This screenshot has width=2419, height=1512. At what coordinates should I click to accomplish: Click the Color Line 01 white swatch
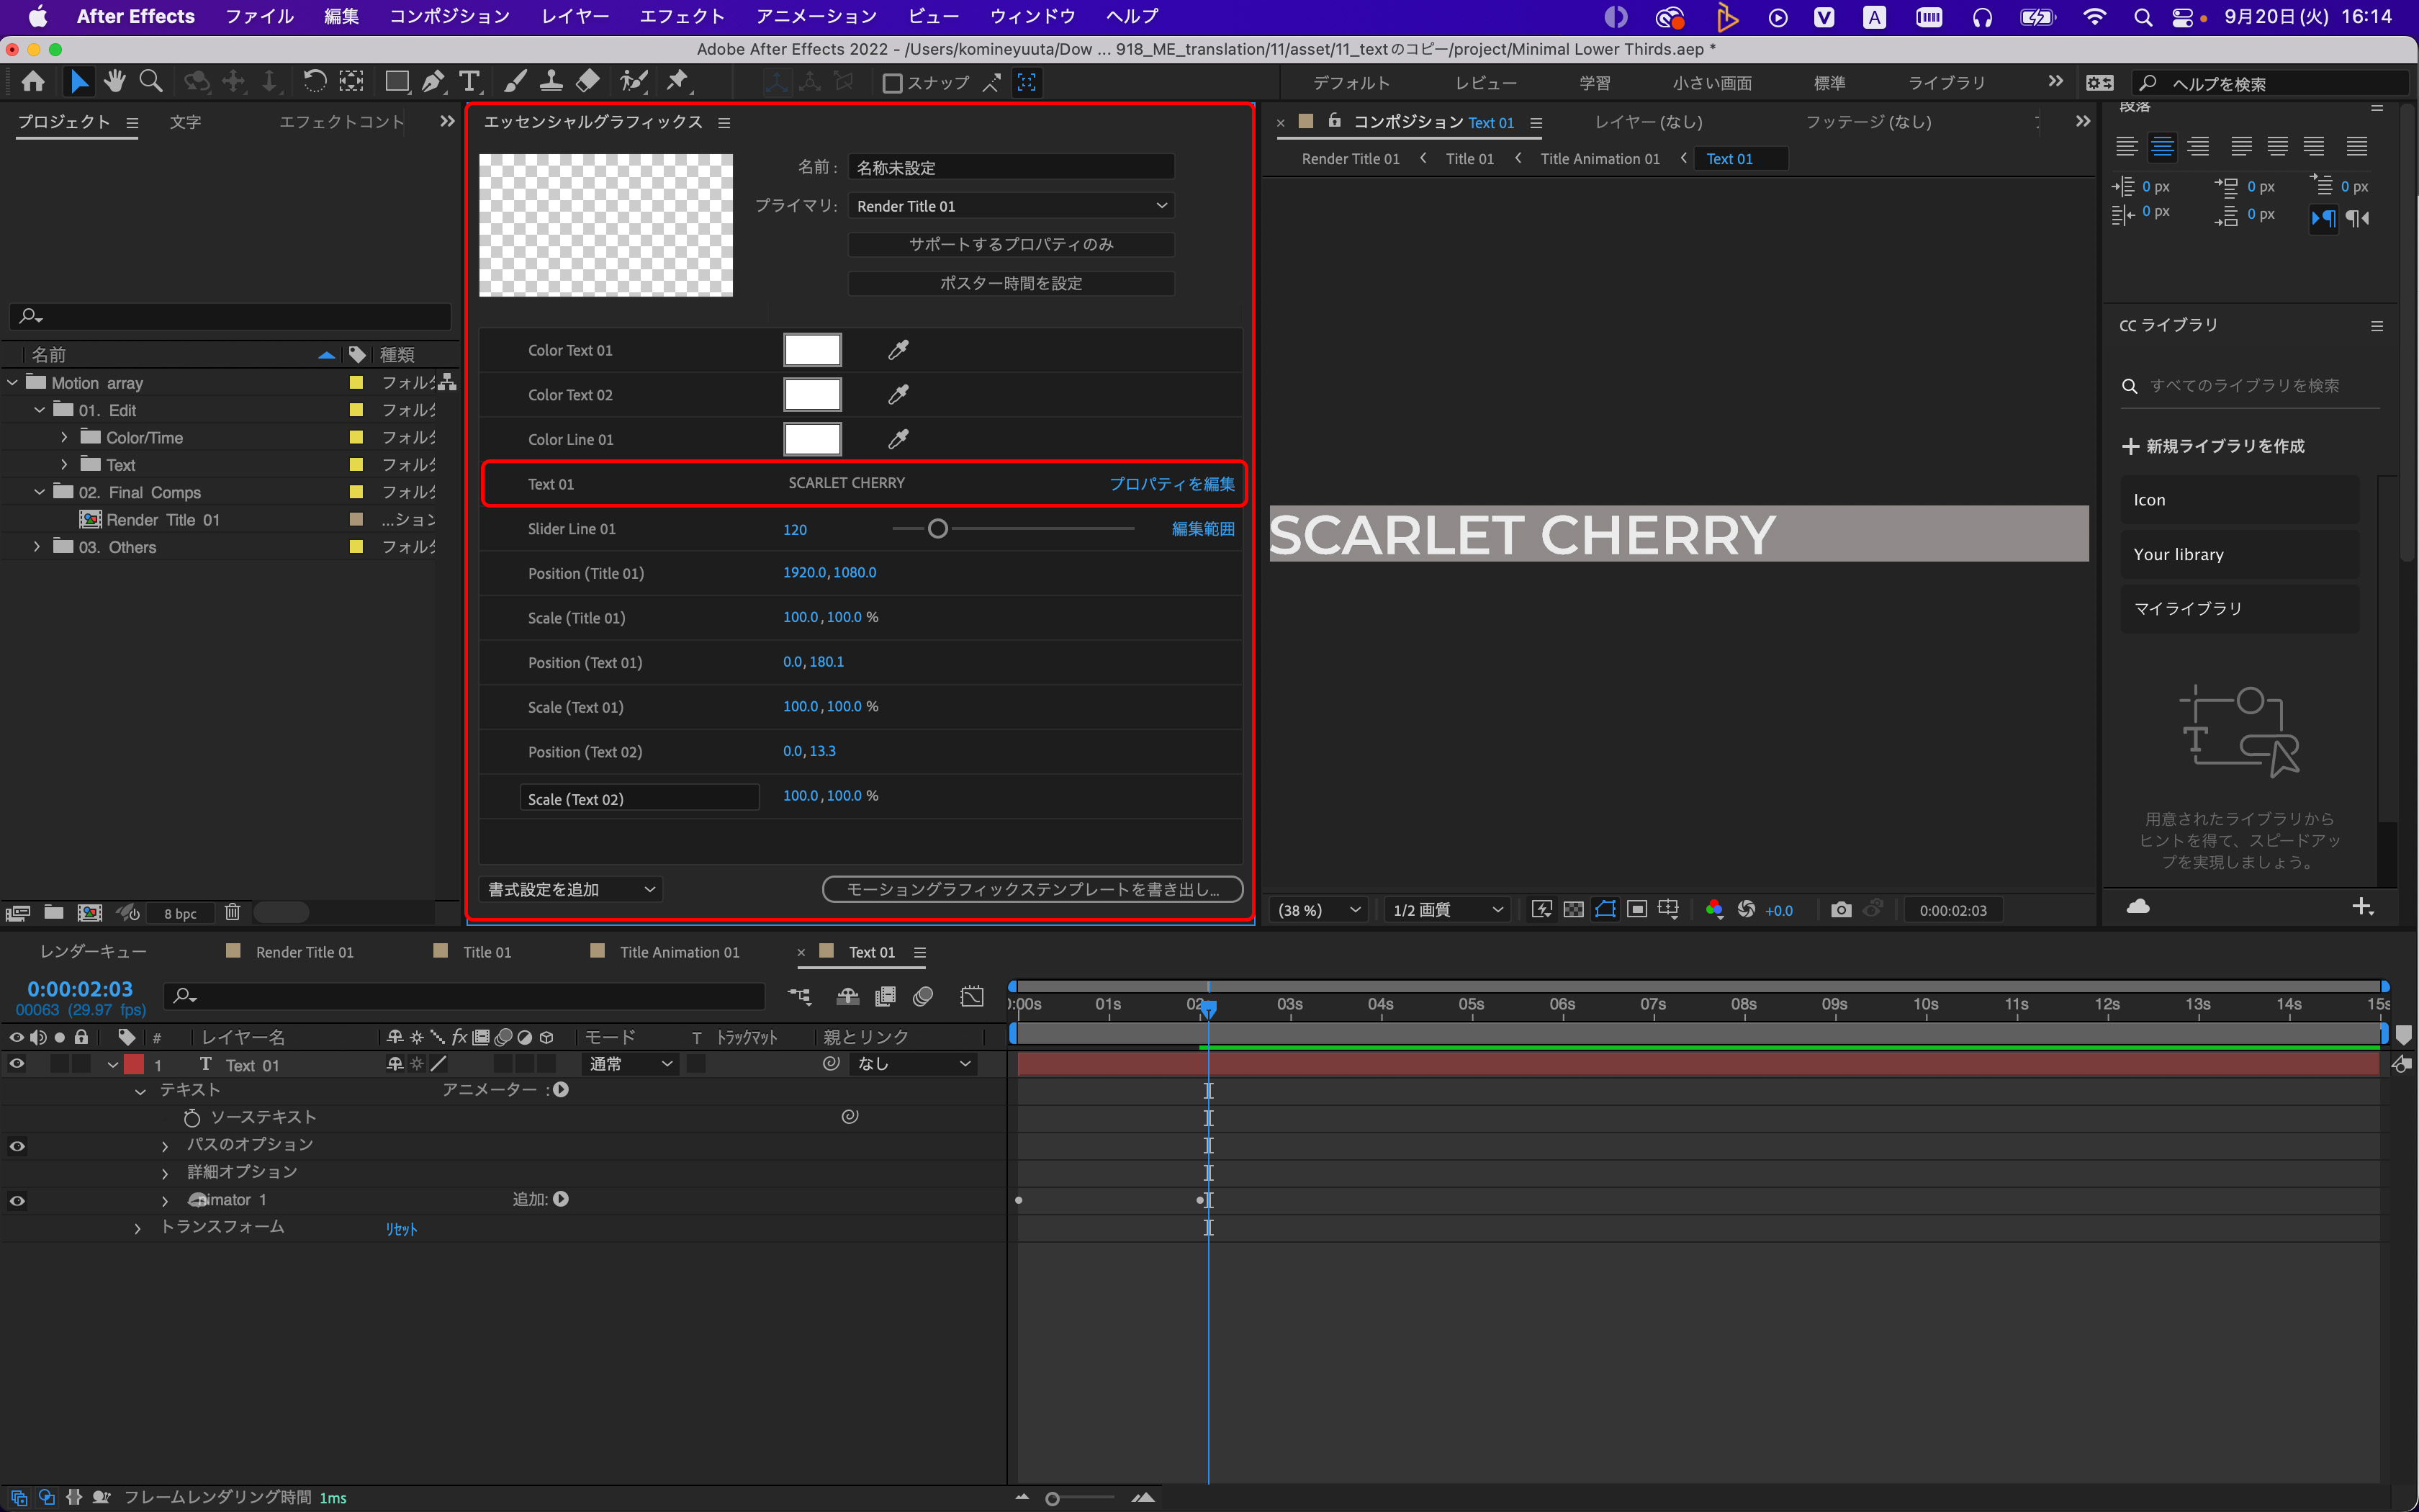(x=811, y=439)
